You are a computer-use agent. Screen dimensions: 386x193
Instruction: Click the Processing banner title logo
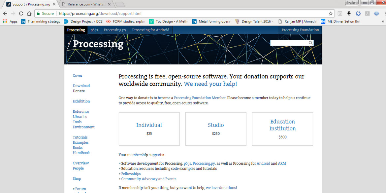(98, 44)
